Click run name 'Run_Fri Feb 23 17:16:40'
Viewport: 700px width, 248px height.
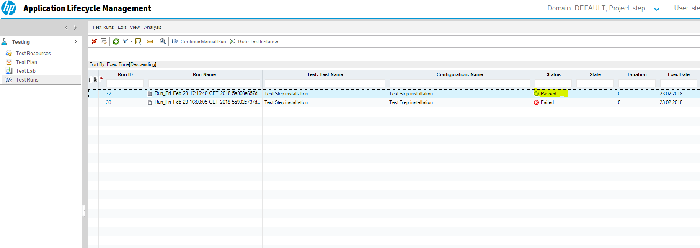(207, 93)
